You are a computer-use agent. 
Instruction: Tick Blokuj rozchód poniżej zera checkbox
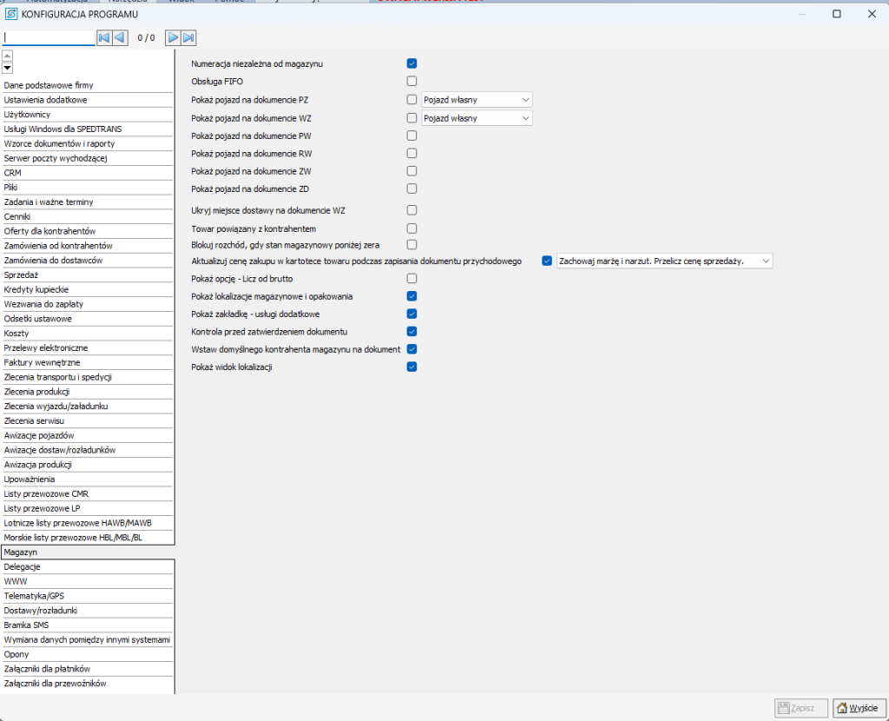click(412, 245)
